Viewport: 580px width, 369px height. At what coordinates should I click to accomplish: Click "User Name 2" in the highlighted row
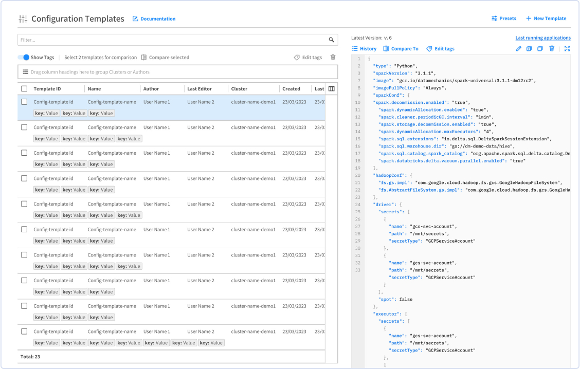[201, 102]
